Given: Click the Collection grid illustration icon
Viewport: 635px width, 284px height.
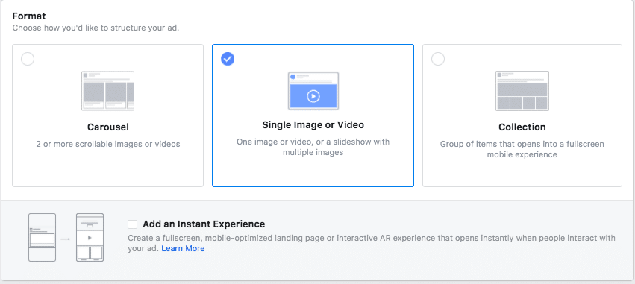Looking at the screenshot, I should [x=522, y=91].
